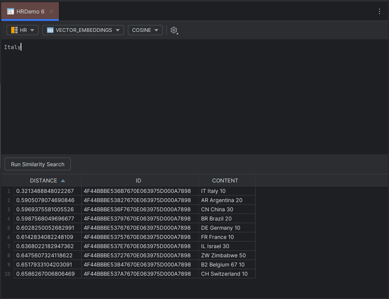This screenshot has width=389, height=299.
Task: Select the DE Germany 10 content cell
Action: [x=227, y=228]
